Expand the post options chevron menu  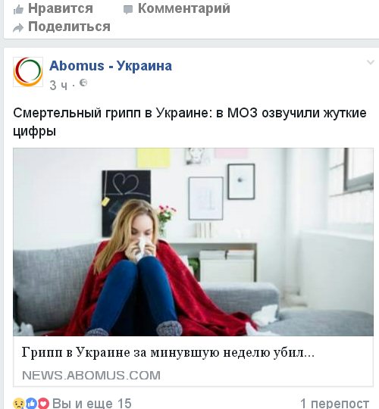(x=371, y=62)
